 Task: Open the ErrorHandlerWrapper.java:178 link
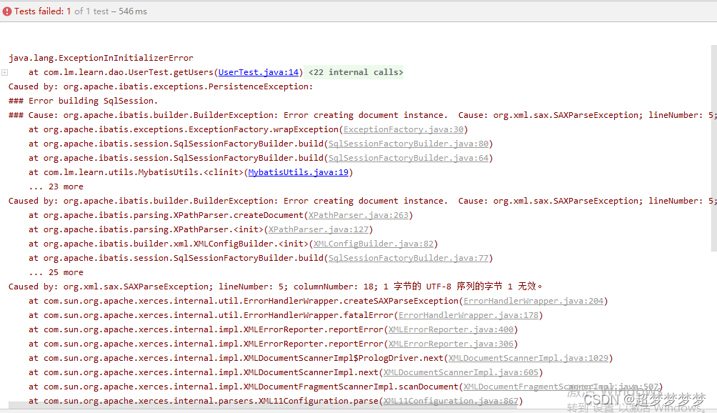pyautogui.click(x=468, y=315)
